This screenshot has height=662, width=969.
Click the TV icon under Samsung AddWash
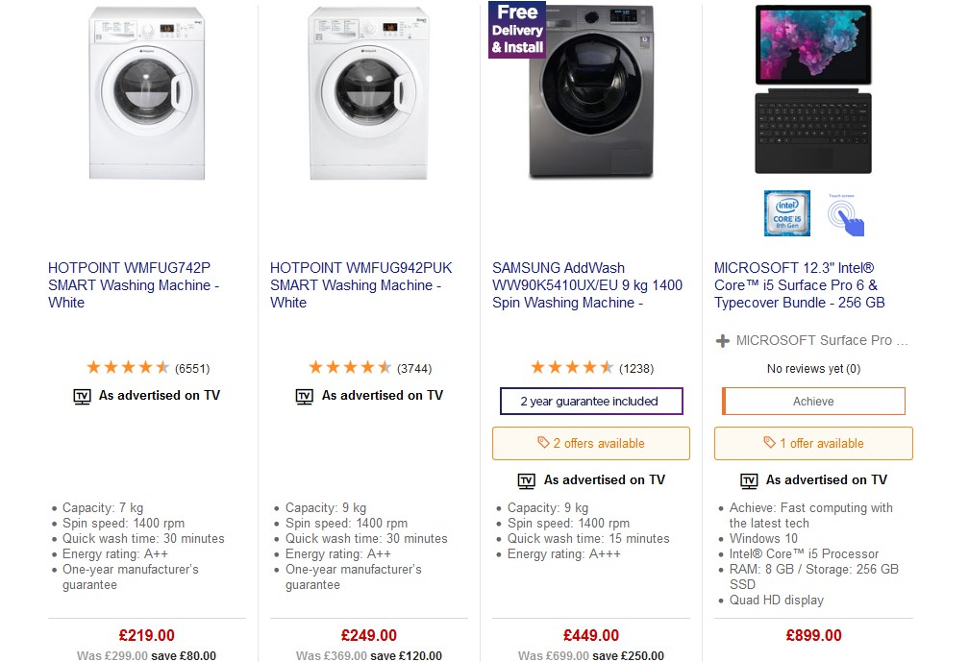[x=527, y=480]
